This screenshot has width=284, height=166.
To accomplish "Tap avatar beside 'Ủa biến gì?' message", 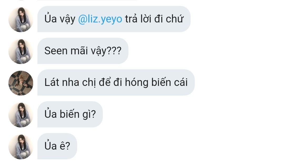I will click(x=21, y=115).
